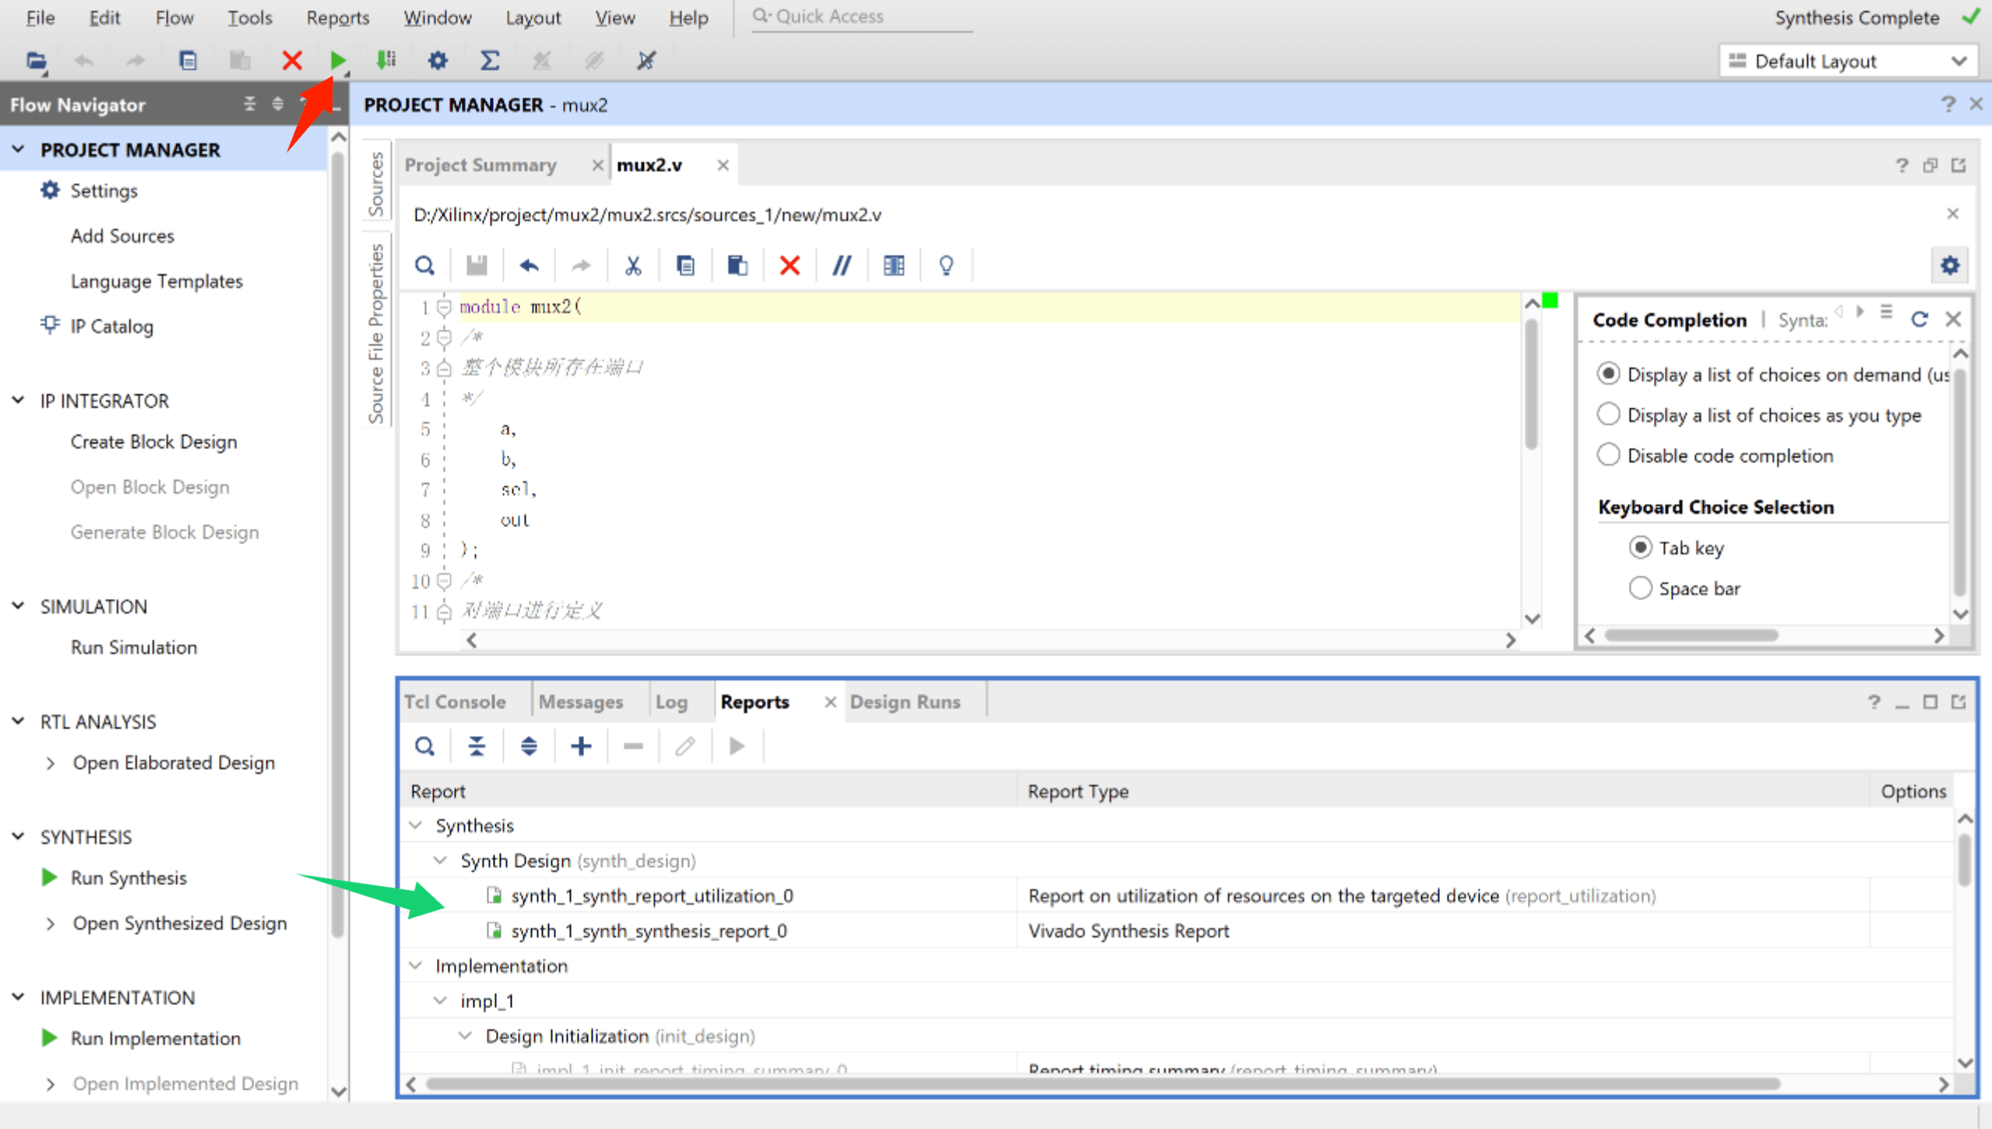Expand Open Synthesized Design node
1992x1129 pixels.
51,923
